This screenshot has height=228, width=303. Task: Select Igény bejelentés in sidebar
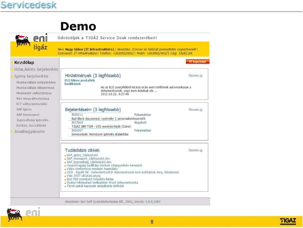[x=31, y=76]
